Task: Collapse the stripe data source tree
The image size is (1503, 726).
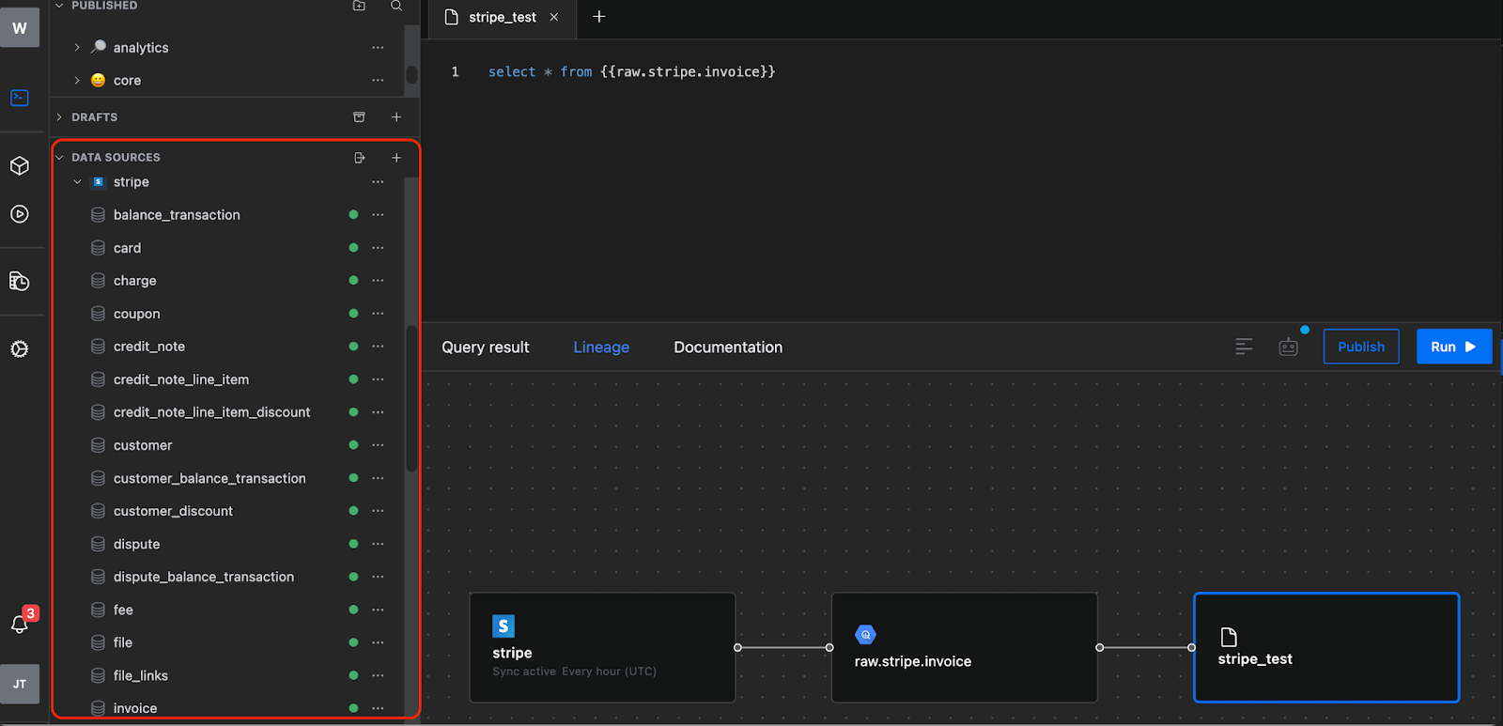Action: [x=77, y=182]
